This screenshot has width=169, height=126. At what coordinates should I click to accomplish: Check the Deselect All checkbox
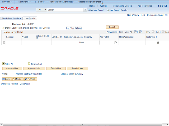(29, 64)
